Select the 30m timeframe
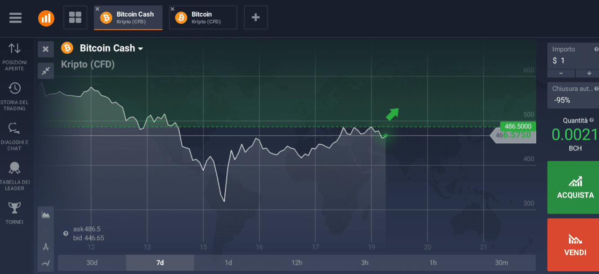This screenshot has width=599, height=274. [501, 263]
